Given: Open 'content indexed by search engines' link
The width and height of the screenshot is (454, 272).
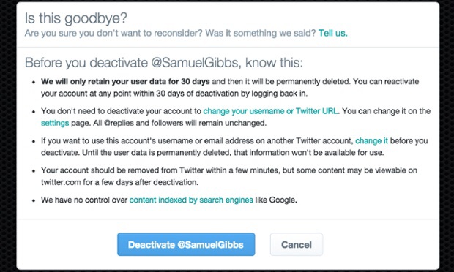Looking at the screenshot, I should point(191,200).
